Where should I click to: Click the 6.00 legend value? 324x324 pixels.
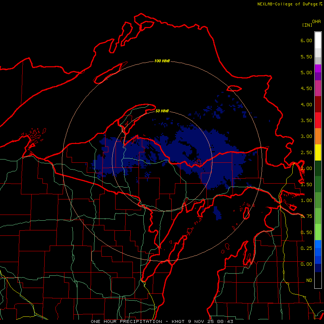pyautogui.click(x=306, y=40)
